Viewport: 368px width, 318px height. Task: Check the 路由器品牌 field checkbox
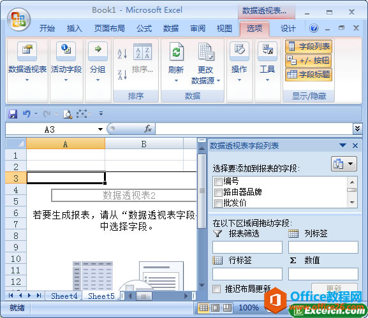click(x=218, y=192)
